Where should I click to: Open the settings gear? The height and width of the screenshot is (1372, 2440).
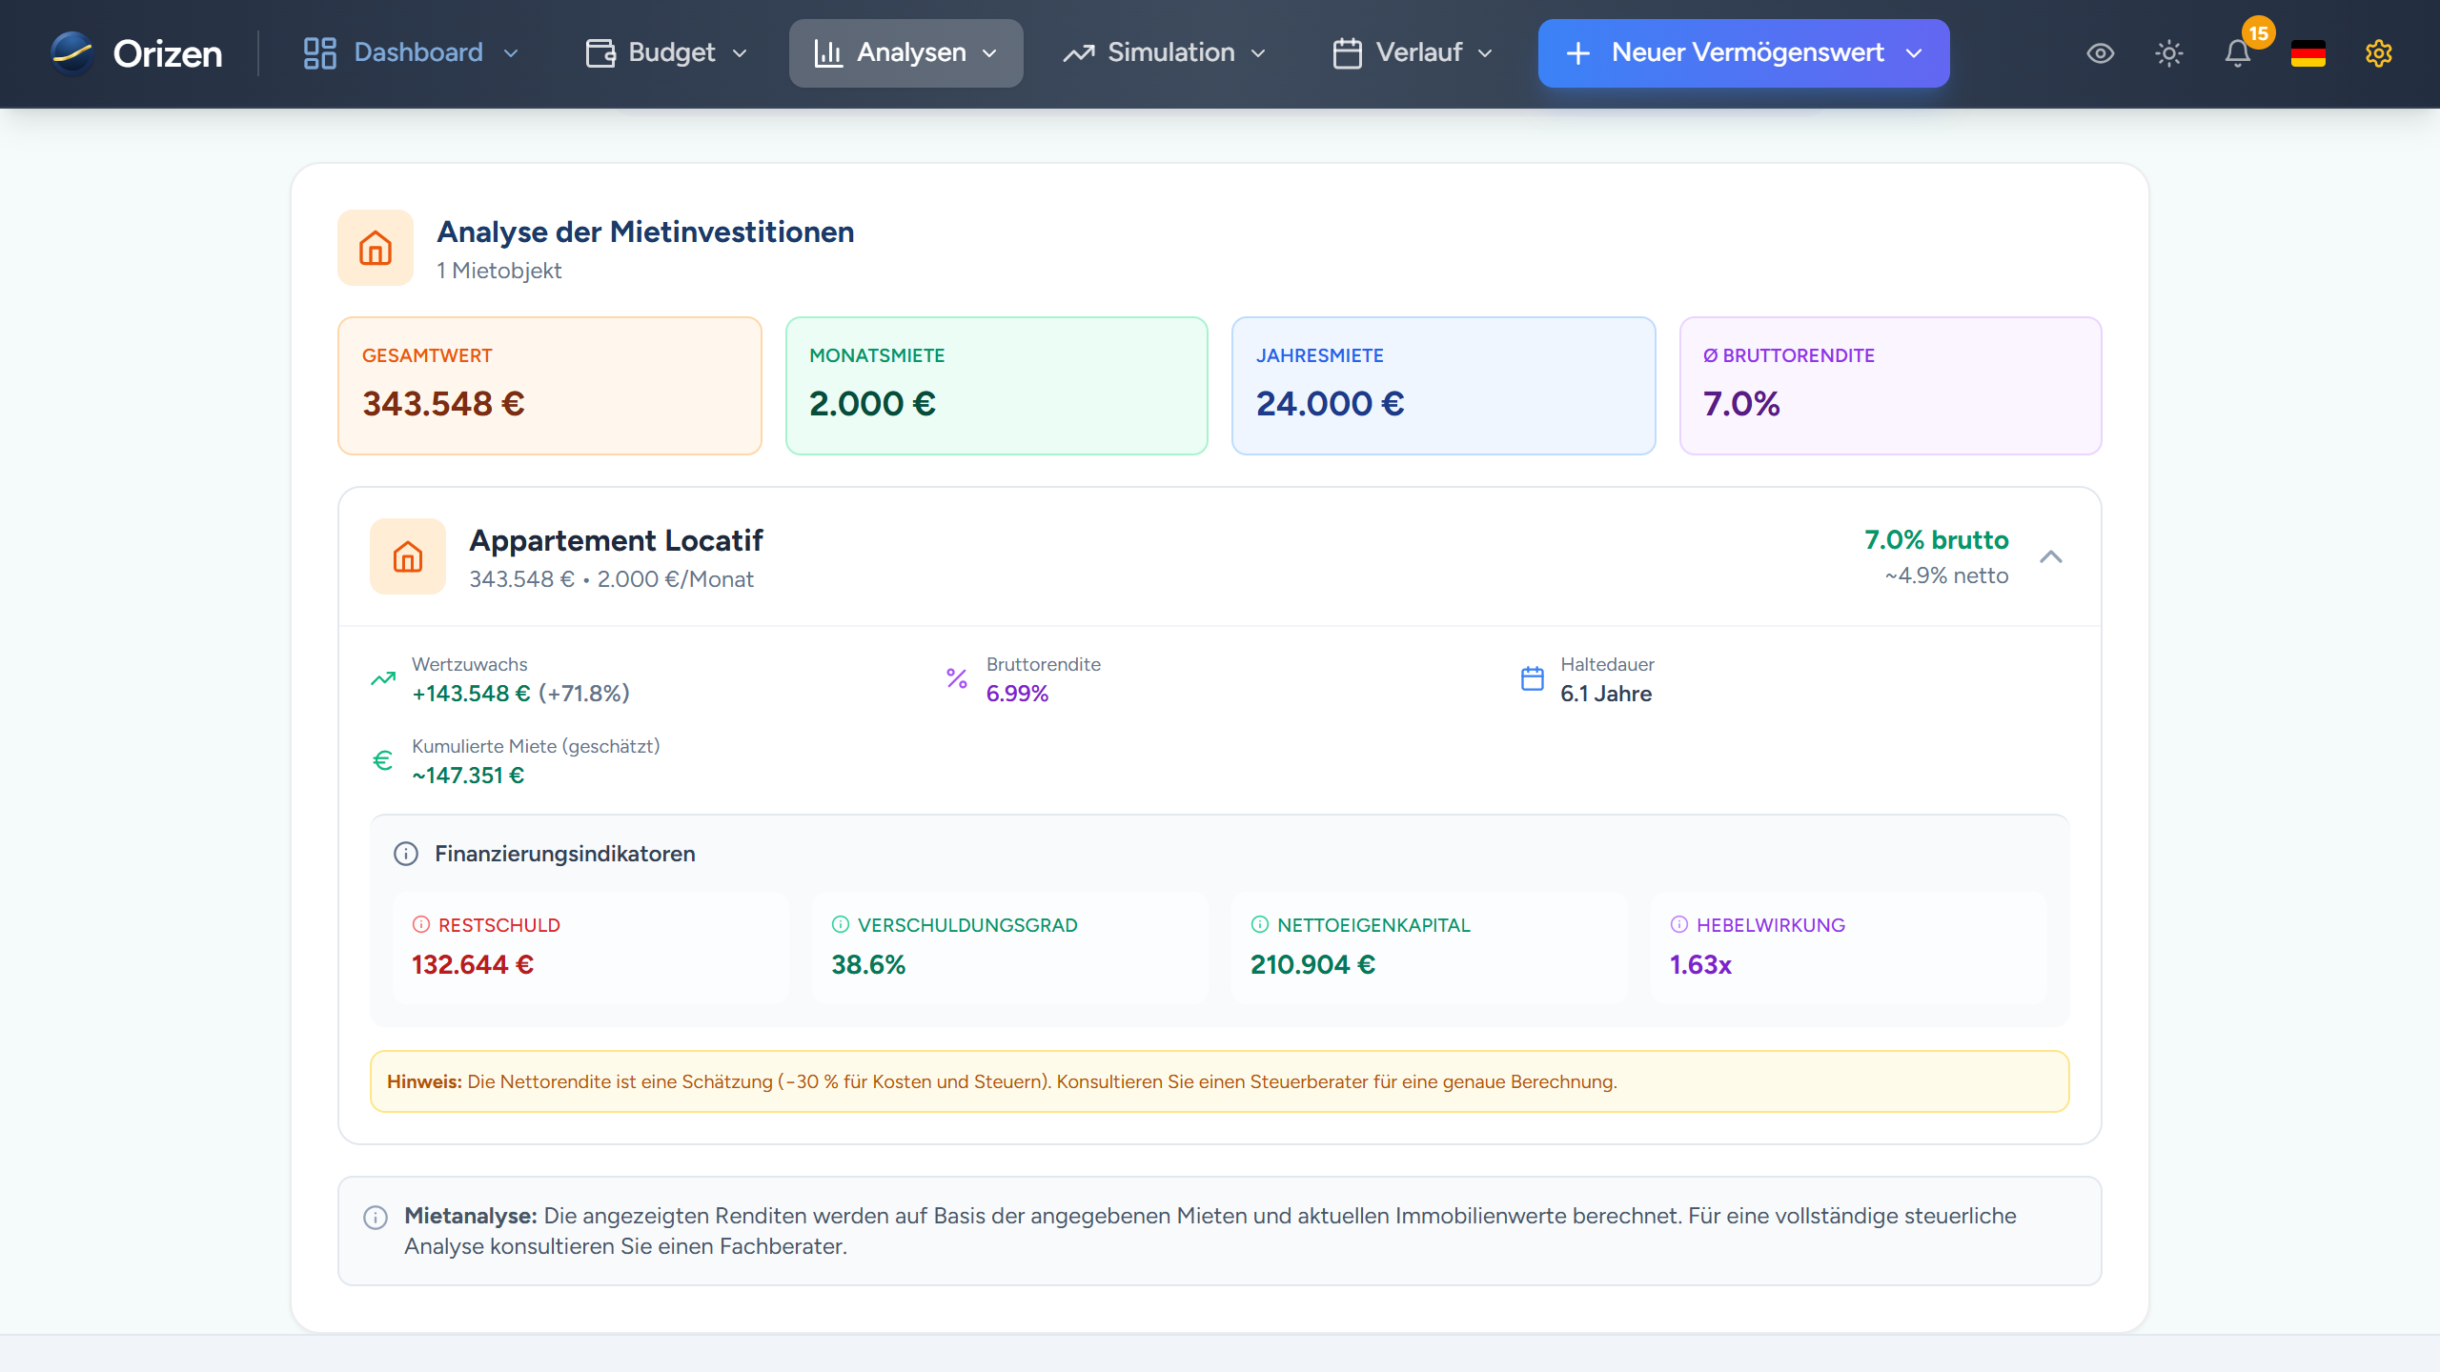(2379, 53)
